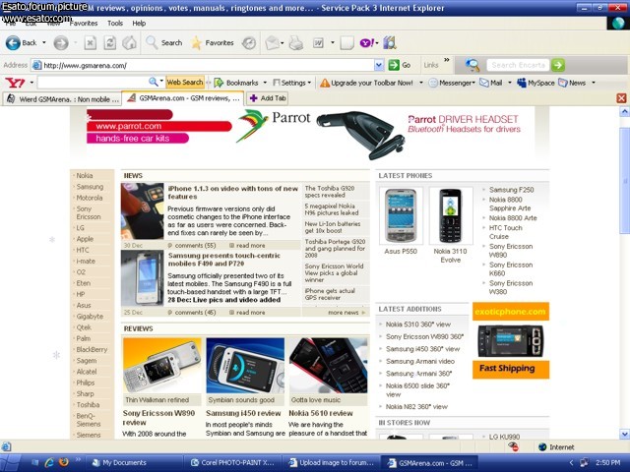
Task: Go to the Home page icon
Action: (x=129, y=42)
